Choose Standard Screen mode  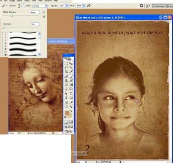pyautogui.click(x=66, y=127)
